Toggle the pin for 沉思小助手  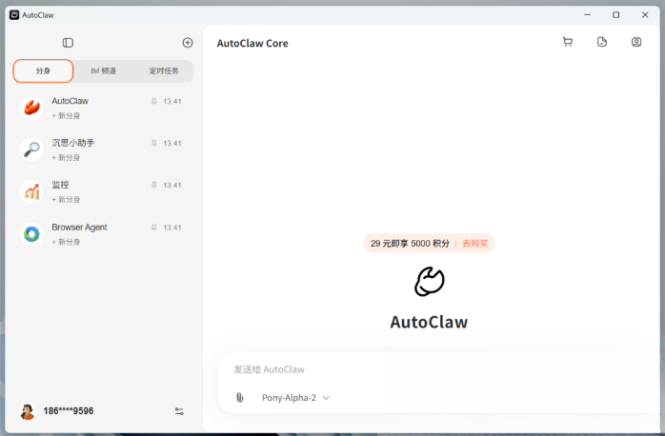click(x=154, y=143)
